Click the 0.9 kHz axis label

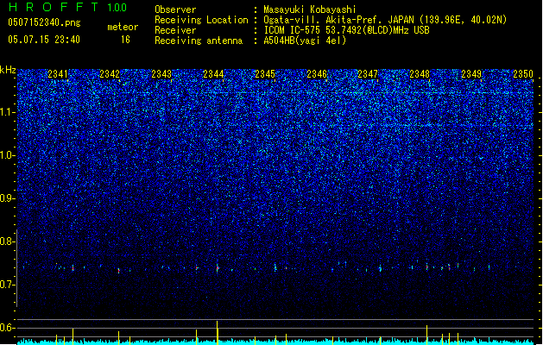tap(7, 198)
